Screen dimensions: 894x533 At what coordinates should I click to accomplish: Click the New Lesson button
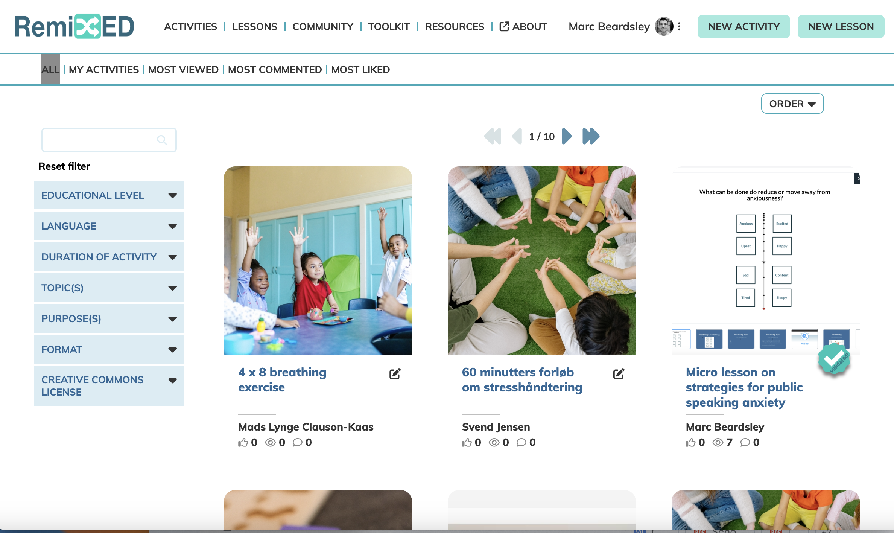[x=841, y=26]
